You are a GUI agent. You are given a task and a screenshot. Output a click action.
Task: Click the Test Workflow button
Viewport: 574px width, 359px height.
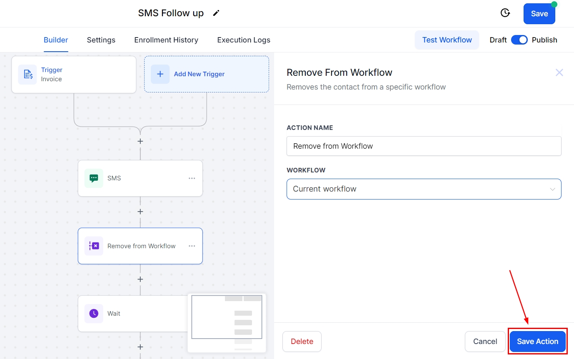pos(447,40)
